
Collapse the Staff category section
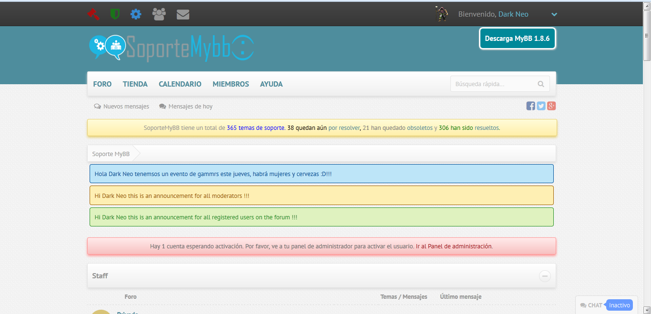click(545, 276)
